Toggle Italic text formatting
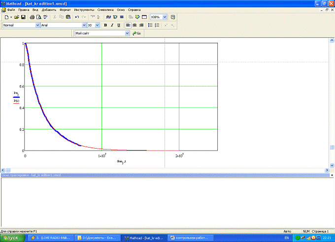The height and width of the screenshot is (242, 335). (x=112, y=25)
